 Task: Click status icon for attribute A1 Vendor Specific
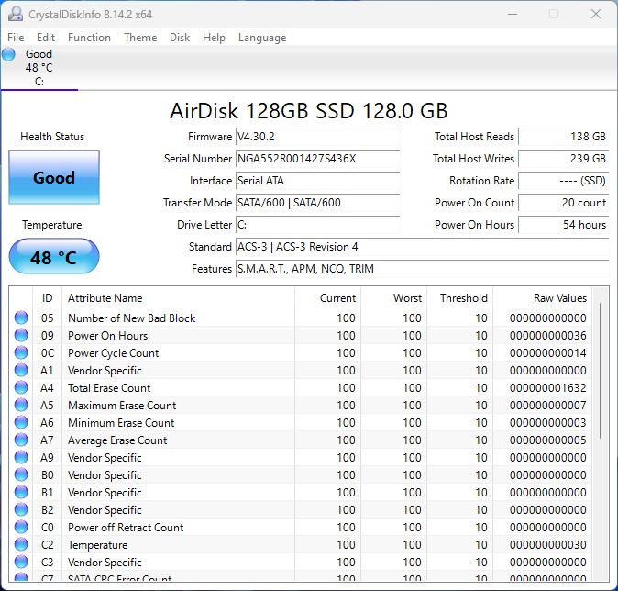click(x=21, y=370)
